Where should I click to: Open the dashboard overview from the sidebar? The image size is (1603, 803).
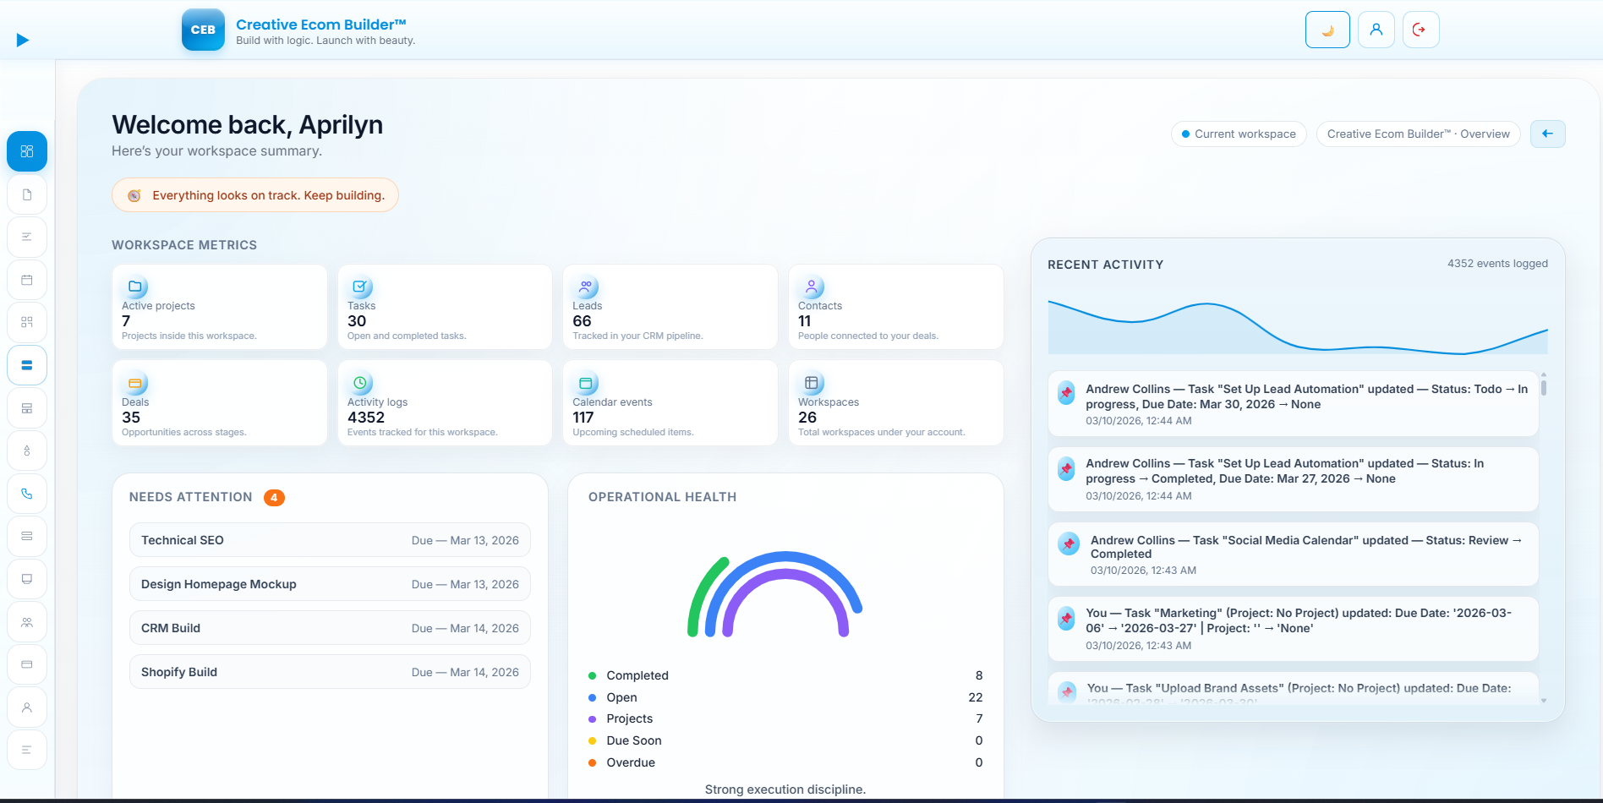(x=27, y=150)
